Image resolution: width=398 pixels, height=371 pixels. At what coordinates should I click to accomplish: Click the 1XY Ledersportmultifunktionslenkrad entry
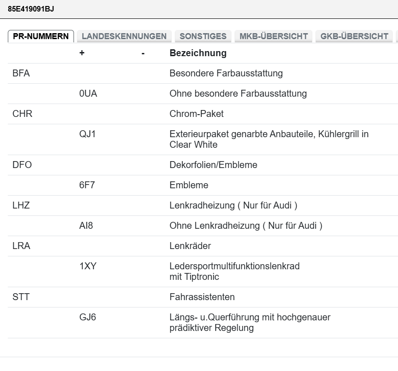click(x=203, y=272)
